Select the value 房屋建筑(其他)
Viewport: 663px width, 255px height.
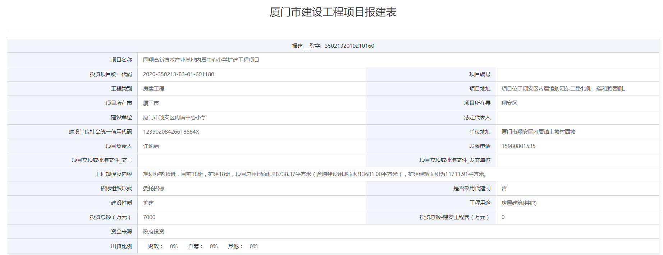coord(519,203)
